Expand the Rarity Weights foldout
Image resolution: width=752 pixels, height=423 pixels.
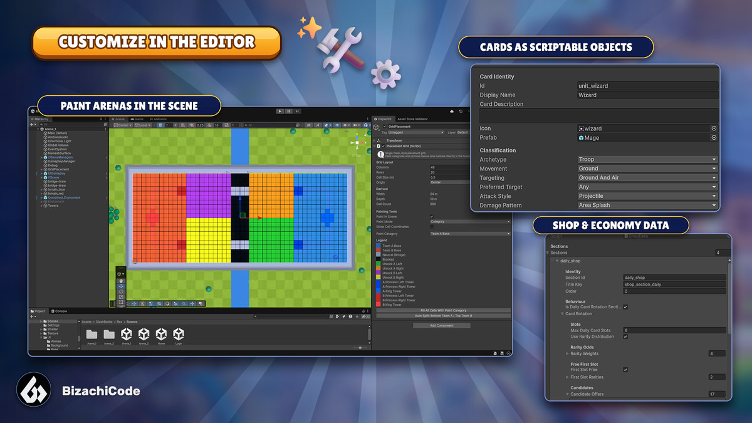pos(567,353)
